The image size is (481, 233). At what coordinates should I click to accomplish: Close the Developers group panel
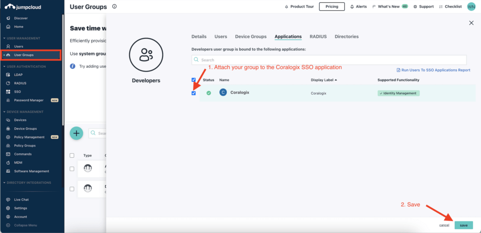pos(471,23)
